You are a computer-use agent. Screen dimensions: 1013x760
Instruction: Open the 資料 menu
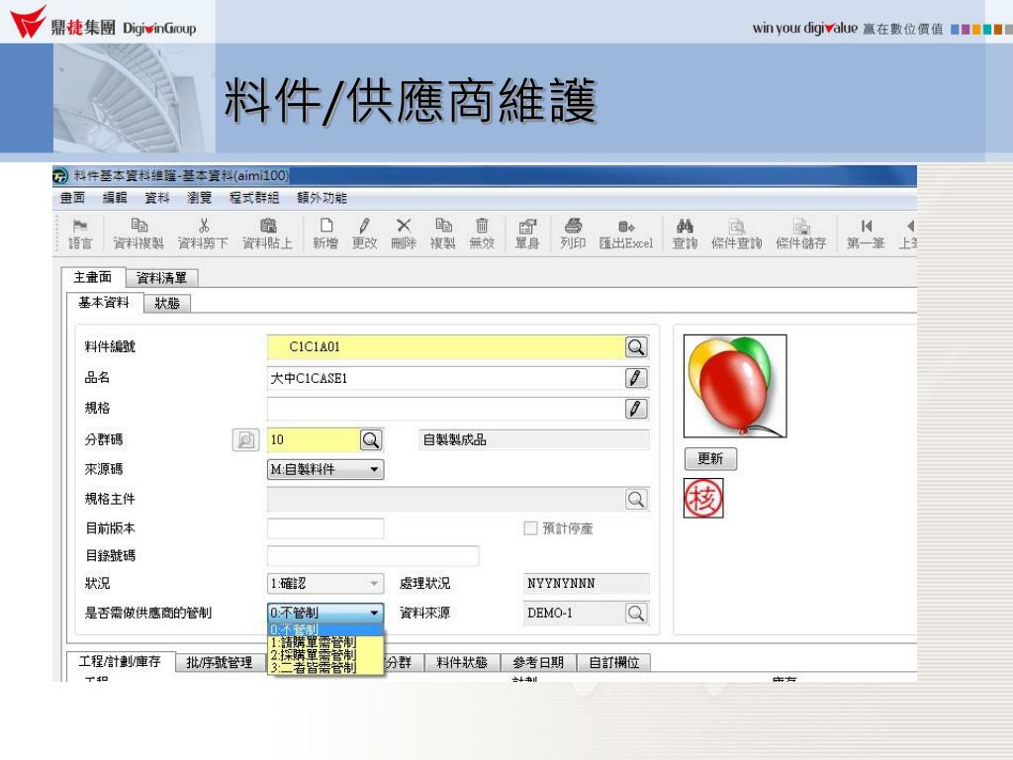coord(157,198)
